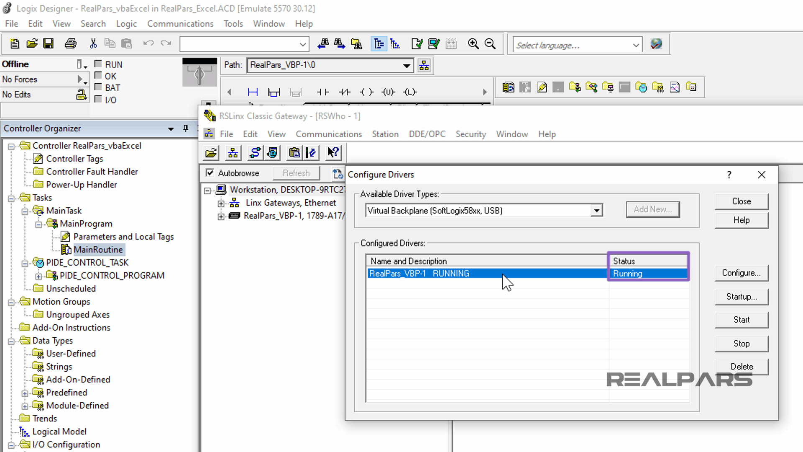Click the Configure... button
Screen dimensions: 803x452
[x=742, y=273]
